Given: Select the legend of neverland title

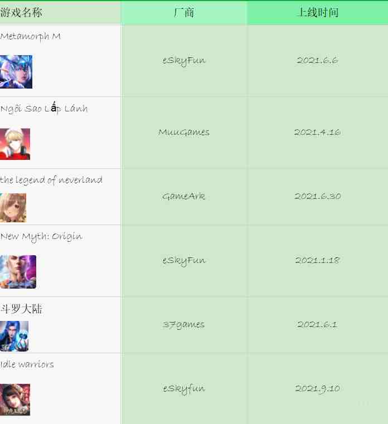Looking at the screenshot, I should click(x=51, y=180).
